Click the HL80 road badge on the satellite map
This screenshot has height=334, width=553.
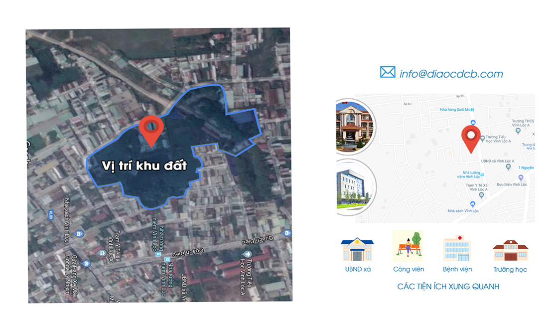pos(51,214)
